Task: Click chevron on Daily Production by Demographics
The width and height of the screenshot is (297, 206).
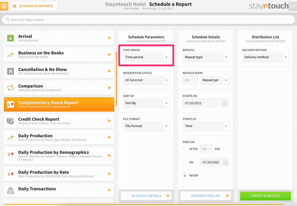Action: pyautogui.click(x=109, y=156)
